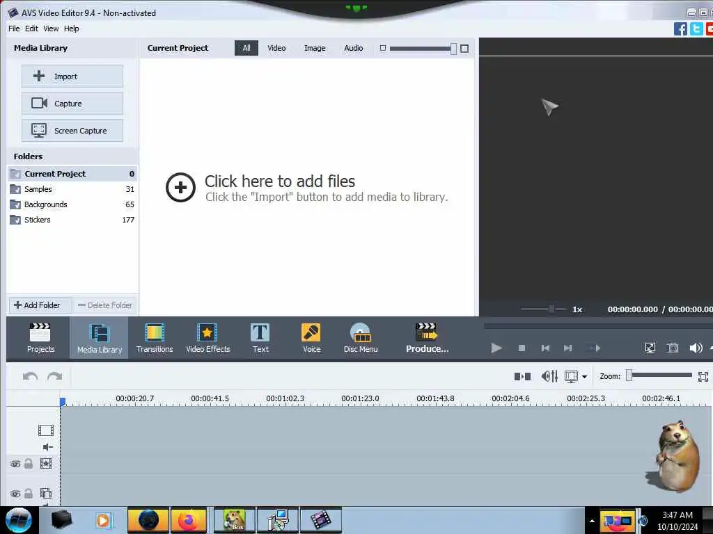The image size is (713, 534).
Task: Click the timeline transition split icon
Action: pos(522,376)
